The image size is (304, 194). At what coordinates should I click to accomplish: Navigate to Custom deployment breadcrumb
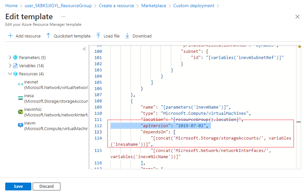(194, 6)
